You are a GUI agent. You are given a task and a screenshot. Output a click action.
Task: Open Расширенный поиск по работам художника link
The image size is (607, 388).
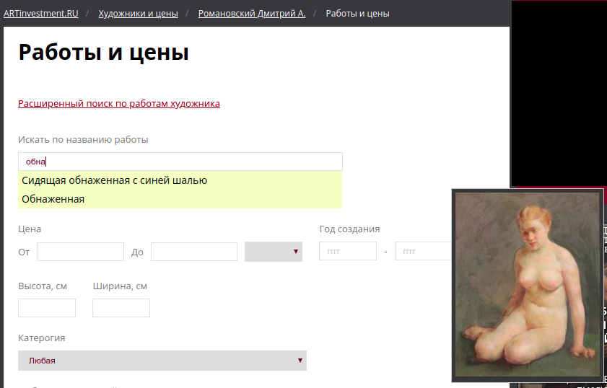click(119, 104)
